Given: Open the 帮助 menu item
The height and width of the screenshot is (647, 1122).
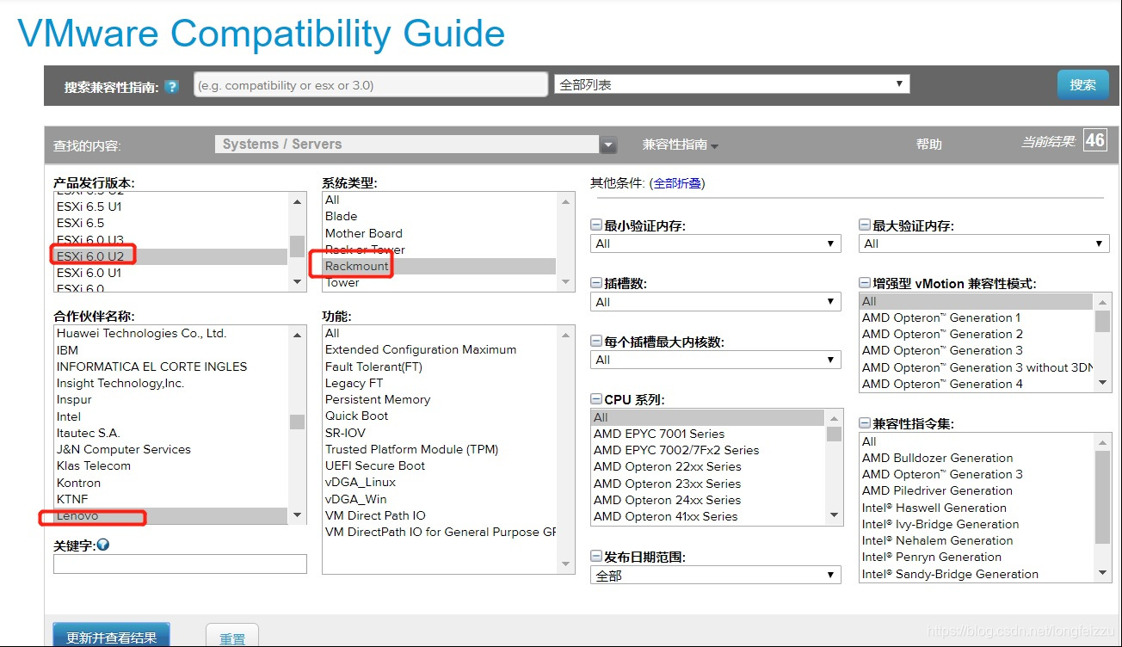Looking at the screenshot, I should 929,145.
